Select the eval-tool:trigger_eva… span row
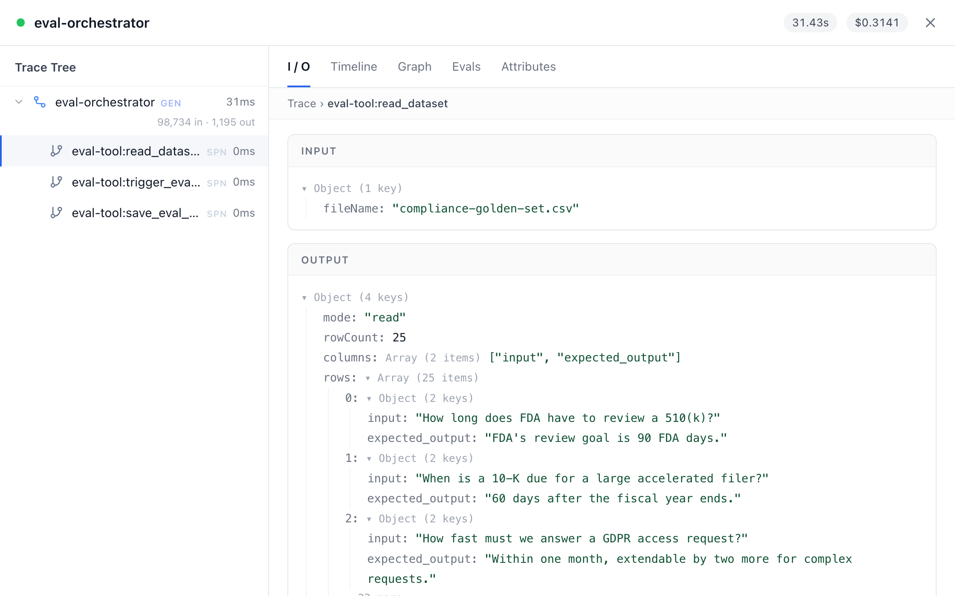 (x=134, y=182)
